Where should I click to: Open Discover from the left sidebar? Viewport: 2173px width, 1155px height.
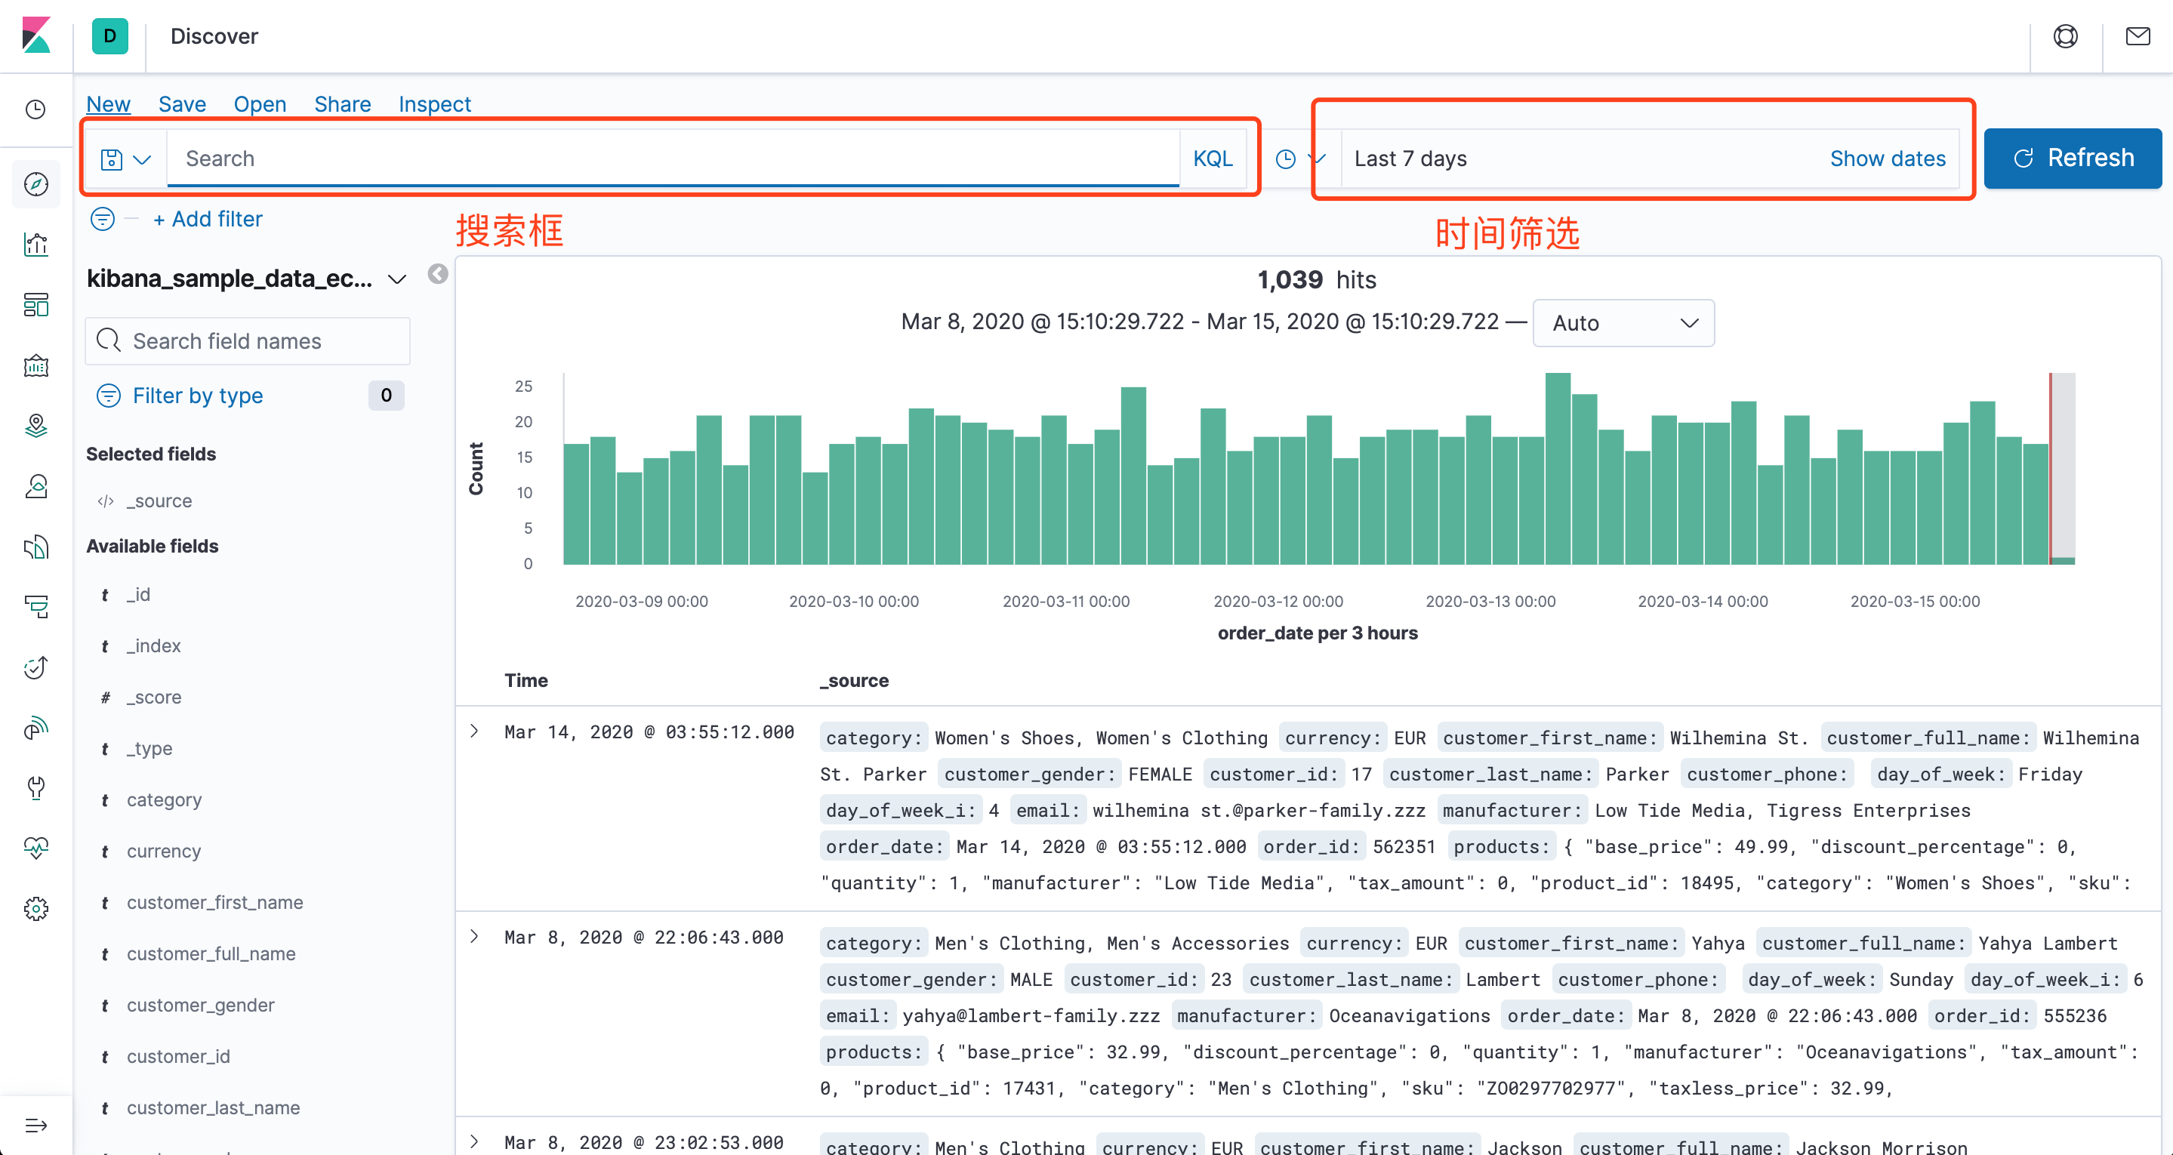36,183
